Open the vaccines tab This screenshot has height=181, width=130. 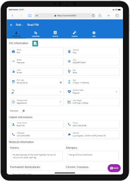tap(36, 34)
